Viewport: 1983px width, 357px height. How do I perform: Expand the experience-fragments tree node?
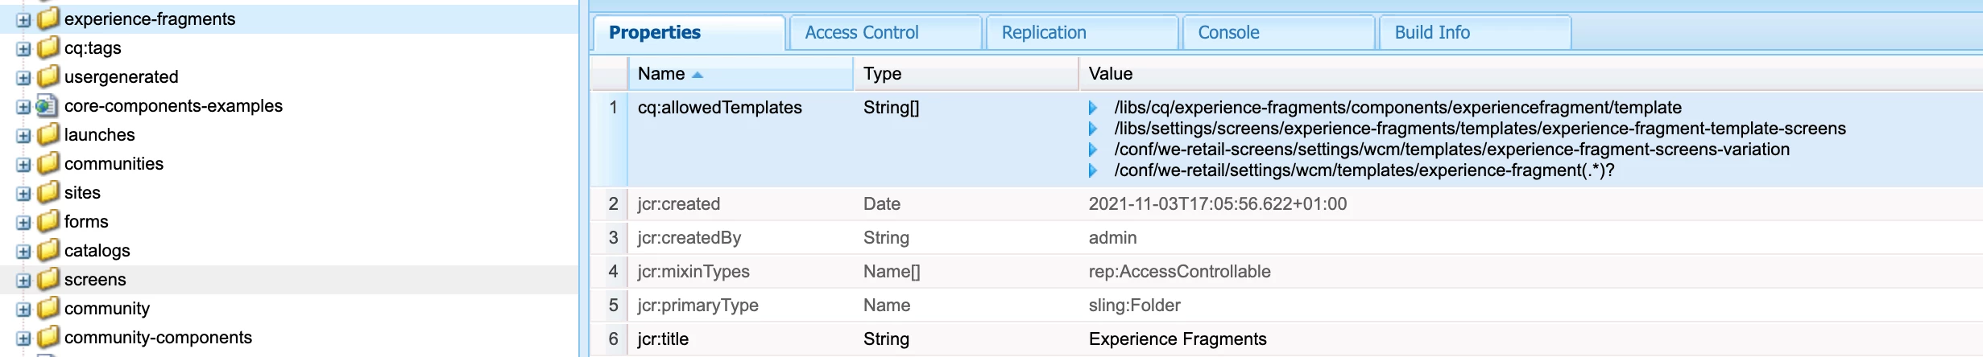23,20
